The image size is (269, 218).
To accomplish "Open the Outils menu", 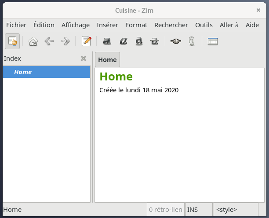I will point(204,25).
